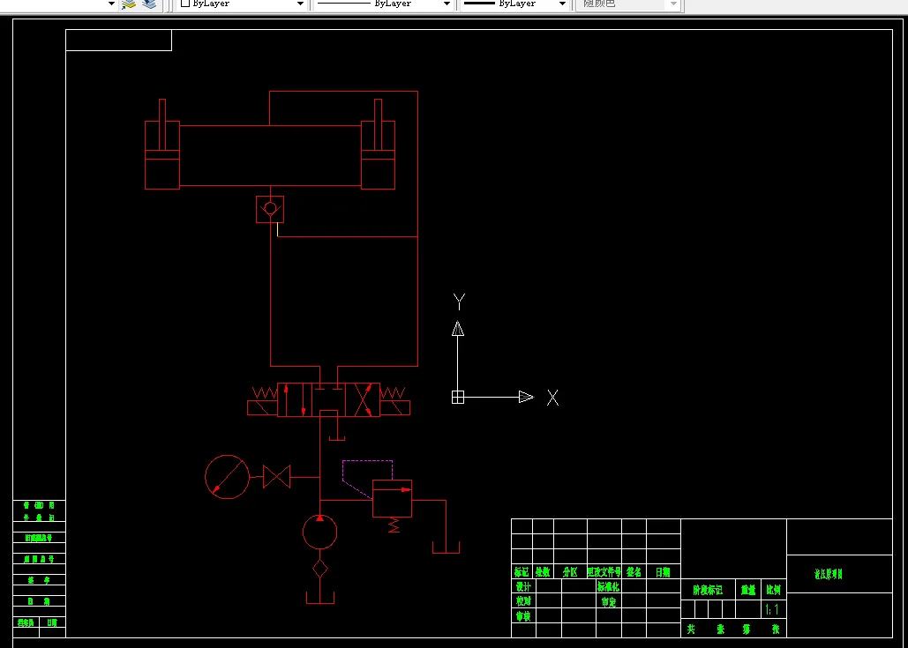
Task: Select the 审核 title block text
Action: (x=523, y=616)
